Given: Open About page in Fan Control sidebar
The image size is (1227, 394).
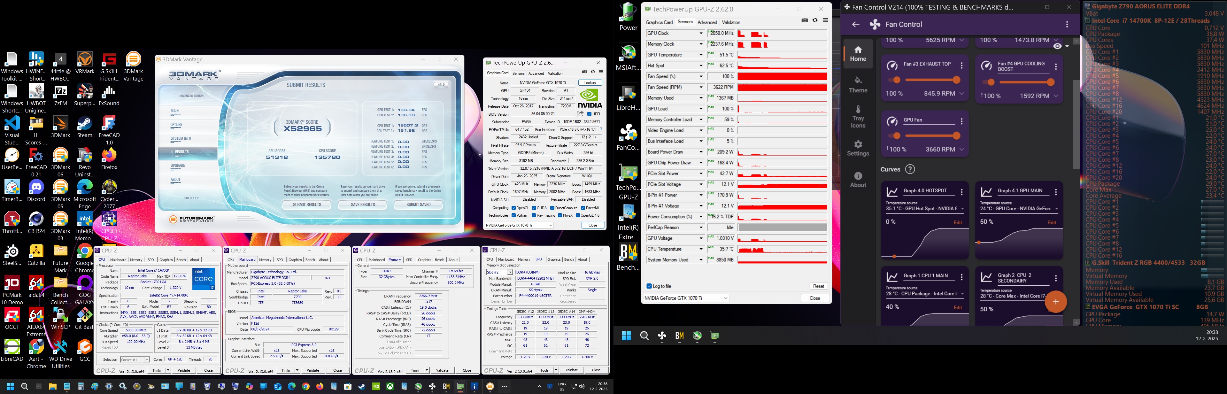Looking at the screenshot, I should point(858,180).
